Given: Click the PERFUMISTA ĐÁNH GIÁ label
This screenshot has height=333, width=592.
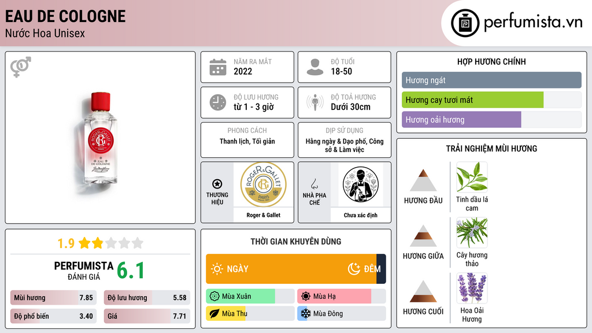Looking at the screenshot, I should pyautogui.click(x=84, y=271).
